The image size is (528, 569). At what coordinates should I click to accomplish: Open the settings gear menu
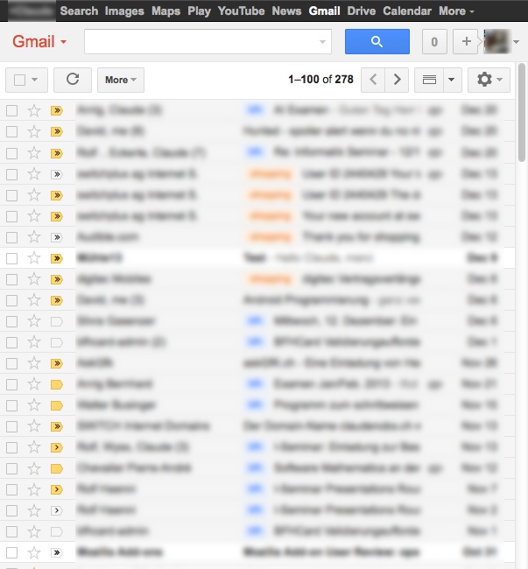[489, 80]
